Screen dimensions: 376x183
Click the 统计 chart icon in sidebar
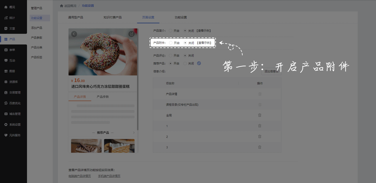pos(6,18)
